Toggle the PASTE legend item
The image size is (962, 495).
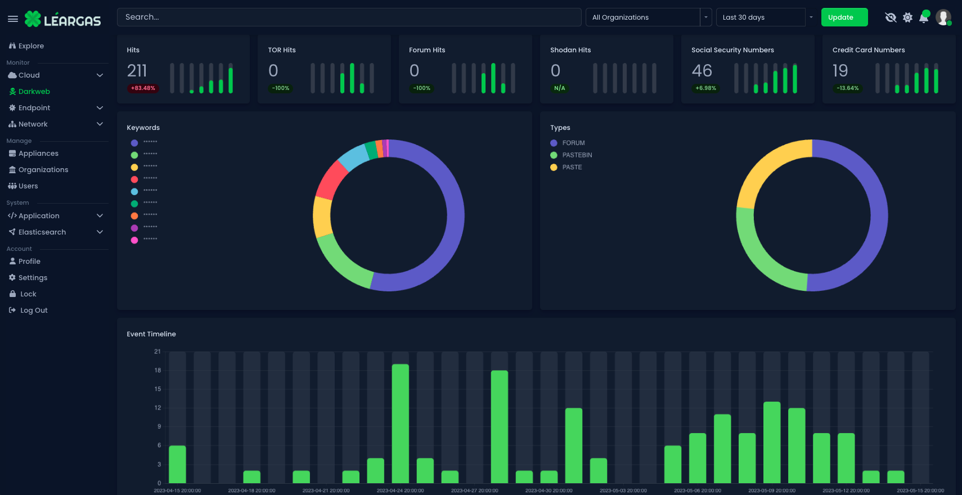tap(566, 168)
